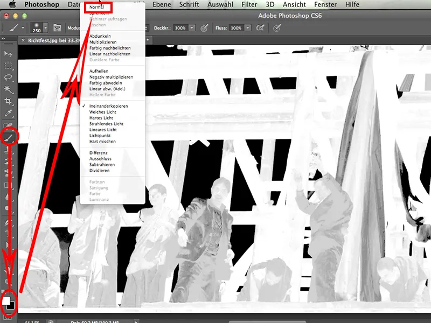The width and height of the screenshot is (431, 323).
Task: Select the Rectangular Marquee tool
Action: (8, 66)
